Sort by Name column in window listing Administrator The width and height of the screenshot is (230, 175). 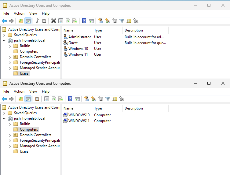(77, 30)
